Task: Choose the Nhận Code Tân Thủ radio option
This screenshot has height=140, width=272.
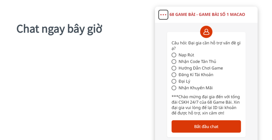Action: click(174, 62)
